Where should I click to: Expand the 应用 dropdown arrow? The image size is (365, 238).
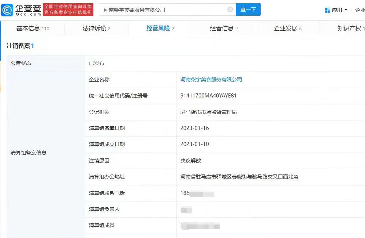(x=346, y=10)
